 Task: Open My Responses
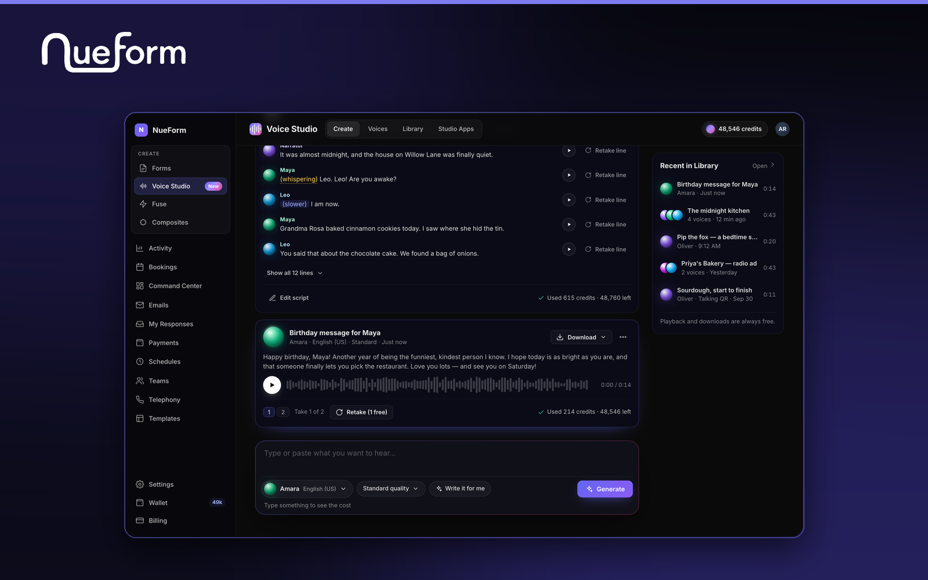tap(180, 324)
